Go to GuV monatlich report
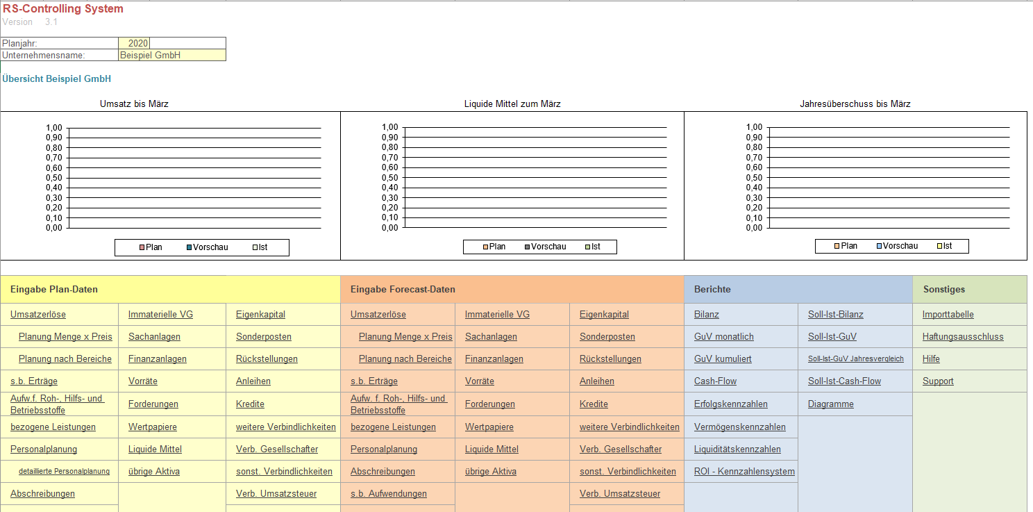 click(x=723, y=337)
